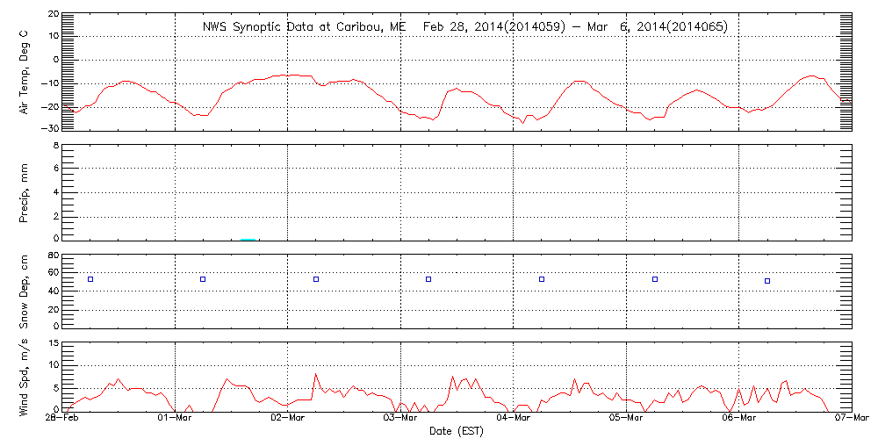Click the '8' tick on Precip axis
878x439 pixels.
[x=54, y=146]
